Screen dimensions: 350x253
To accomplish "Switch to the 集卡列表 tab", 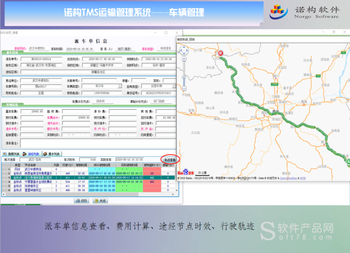I will pyautogui.click(x=52, y=154).
